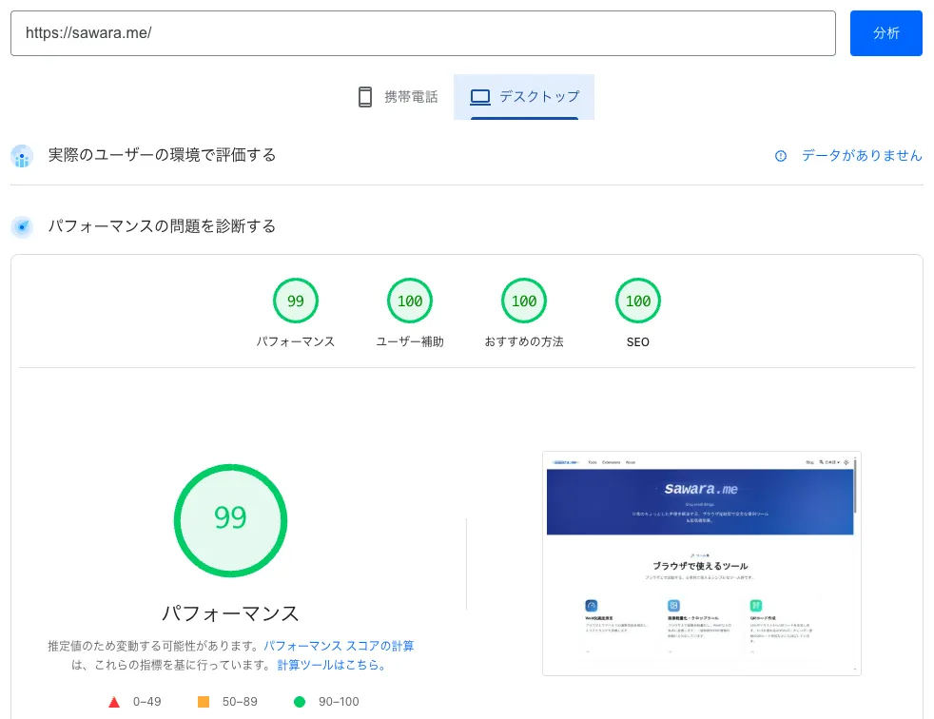Click the SEO label text

[638, 342]
